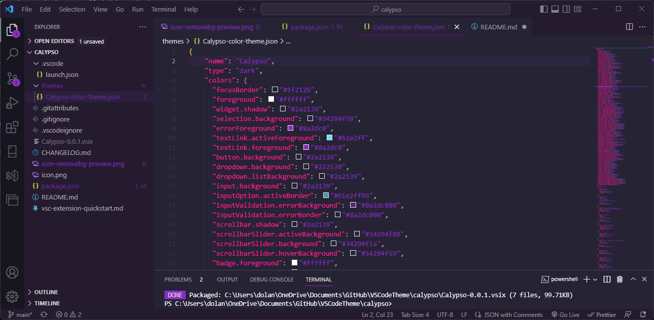Viewport: 654px width, 320px height.
Task: Open the Source Control view
Action: pos(12,78)
